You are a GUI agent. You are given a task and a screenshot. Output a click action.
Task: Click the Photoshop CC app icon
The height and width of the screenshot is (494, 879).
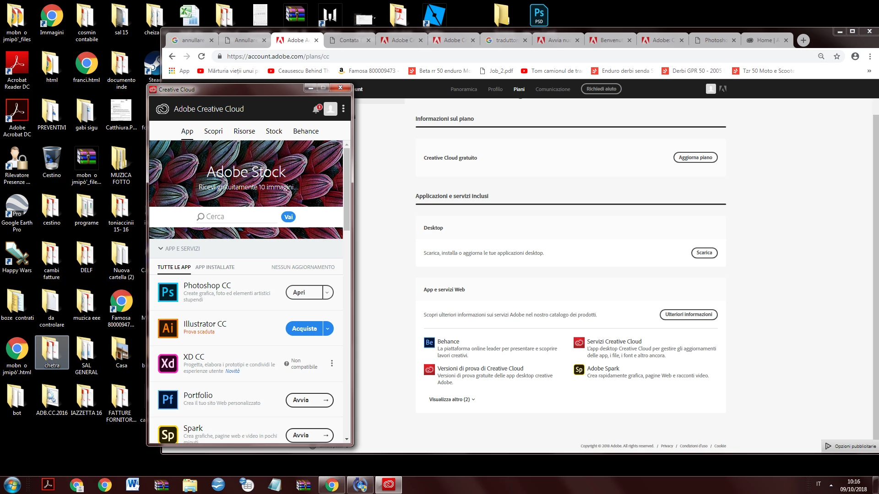168,292
